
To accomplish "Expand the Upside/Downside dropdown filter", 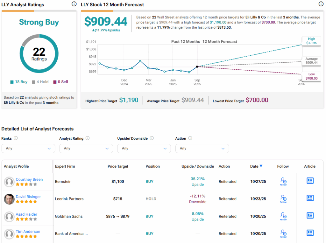I will (144, 148).
